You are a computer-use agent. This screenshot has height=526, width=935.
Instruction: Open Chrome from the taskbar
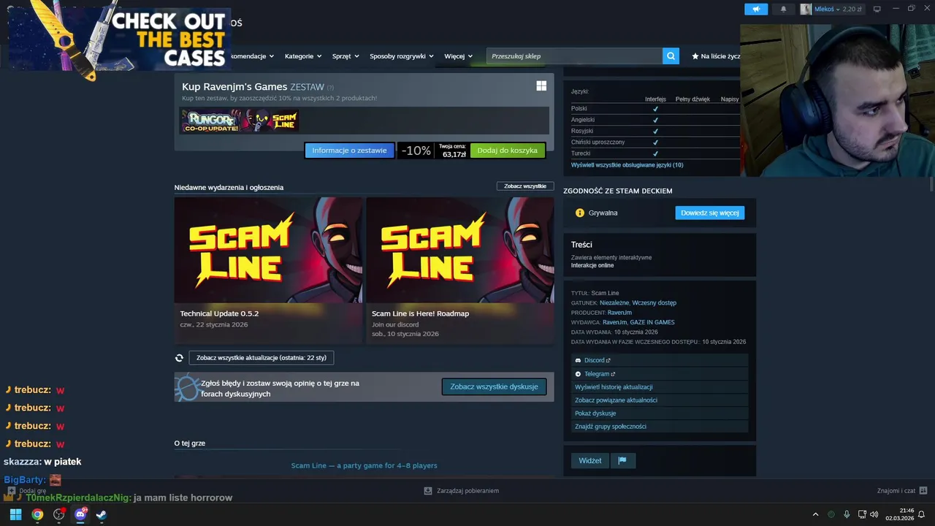pos(37,514)
